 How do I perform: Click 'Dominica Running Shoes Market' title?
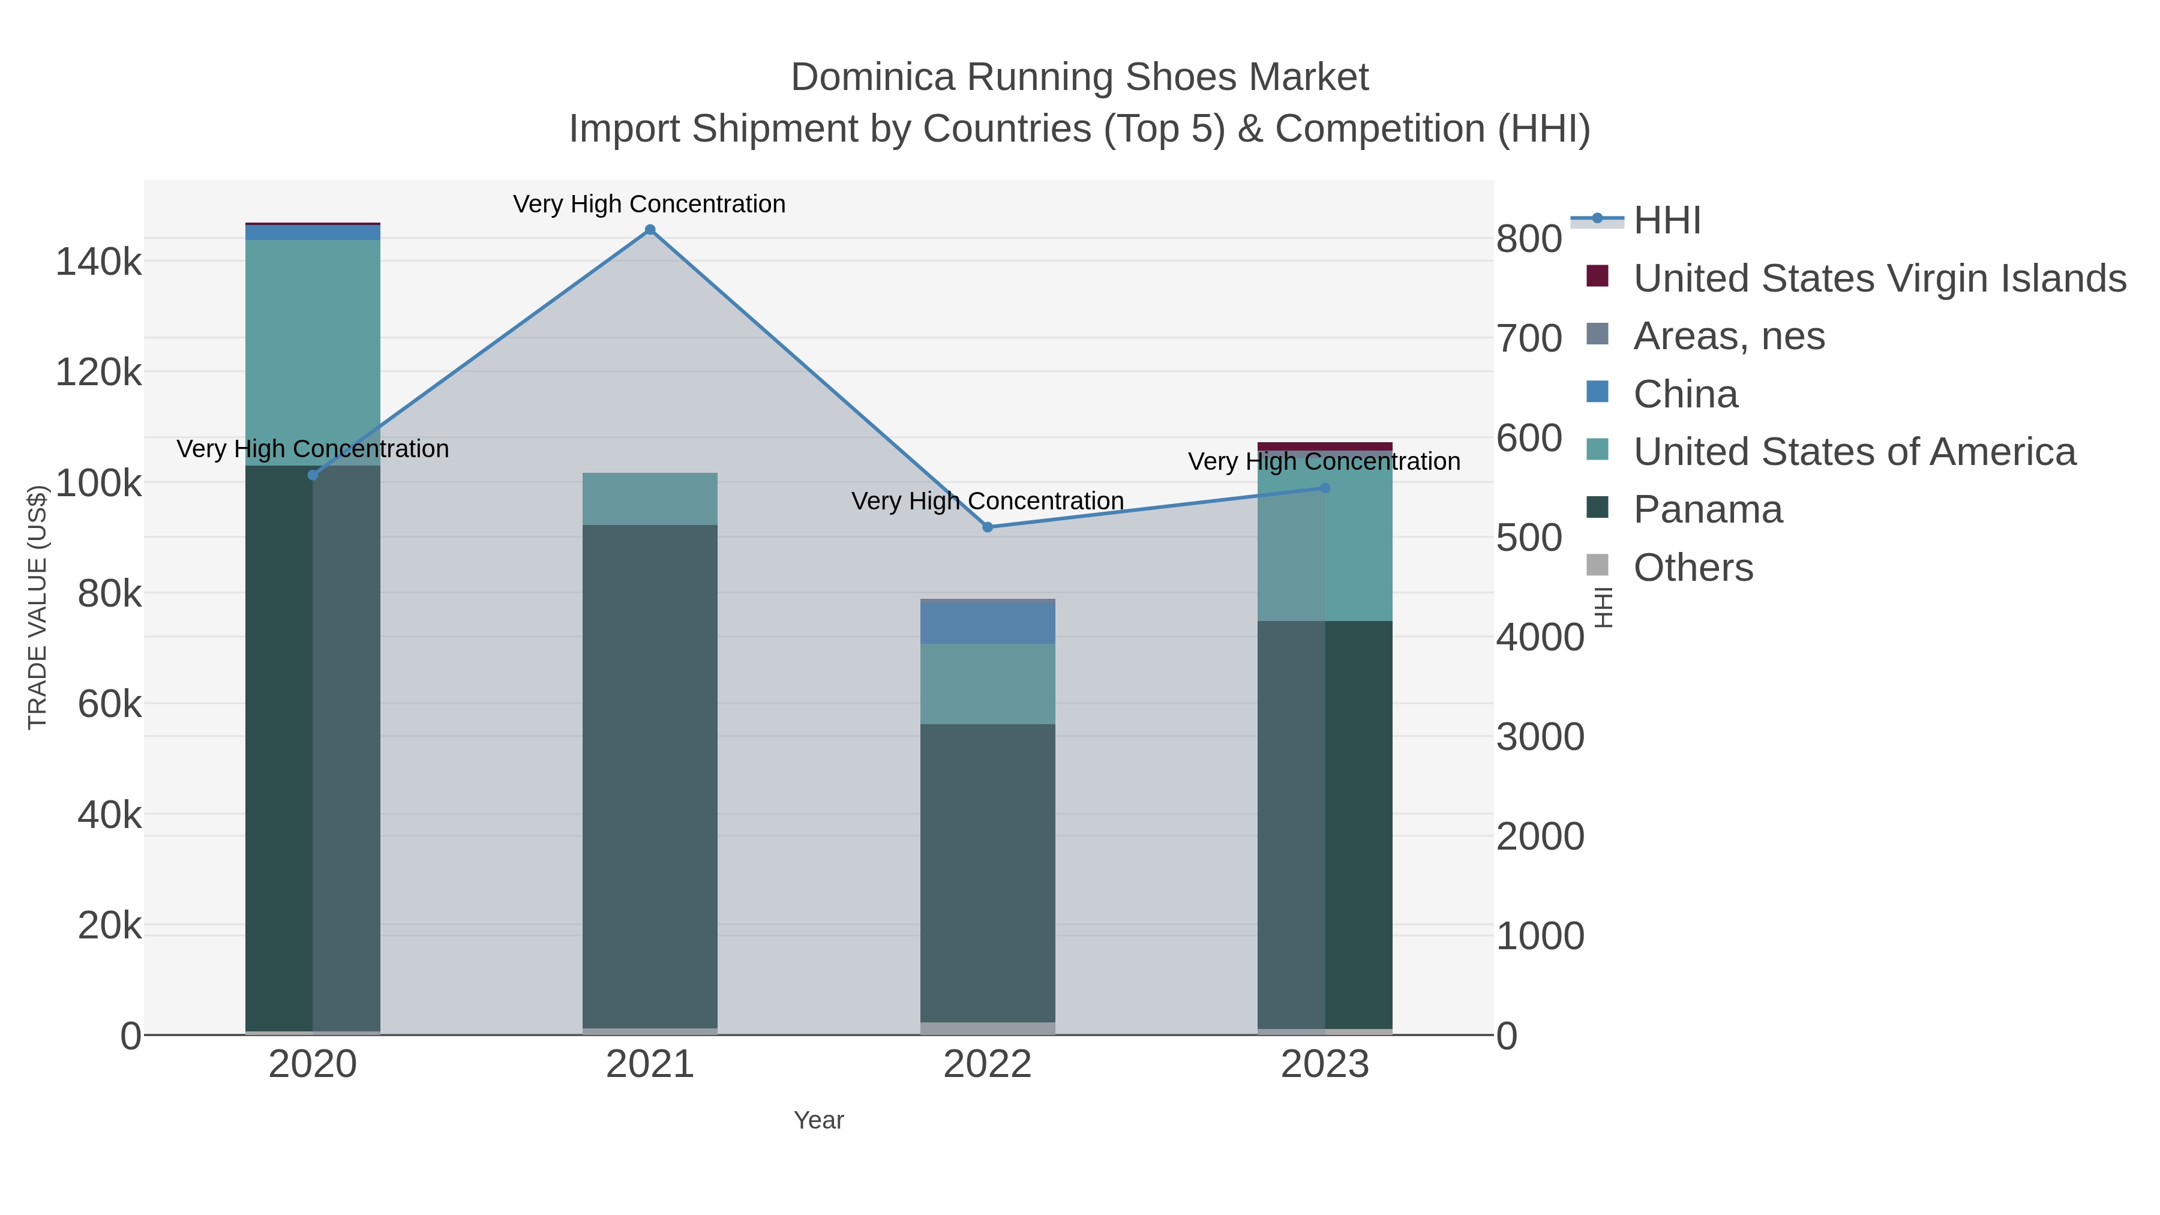(x=1080, y=77)
